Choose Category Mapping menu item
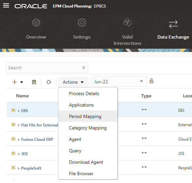Screen dimensions: 192x183 (x=88, y=128)
